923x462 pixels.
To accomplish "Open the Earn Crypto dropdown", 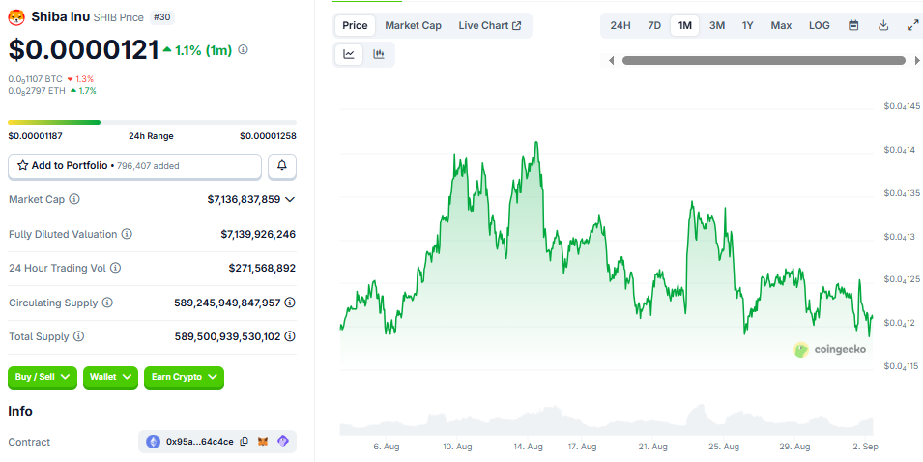I will coord(185,377).
